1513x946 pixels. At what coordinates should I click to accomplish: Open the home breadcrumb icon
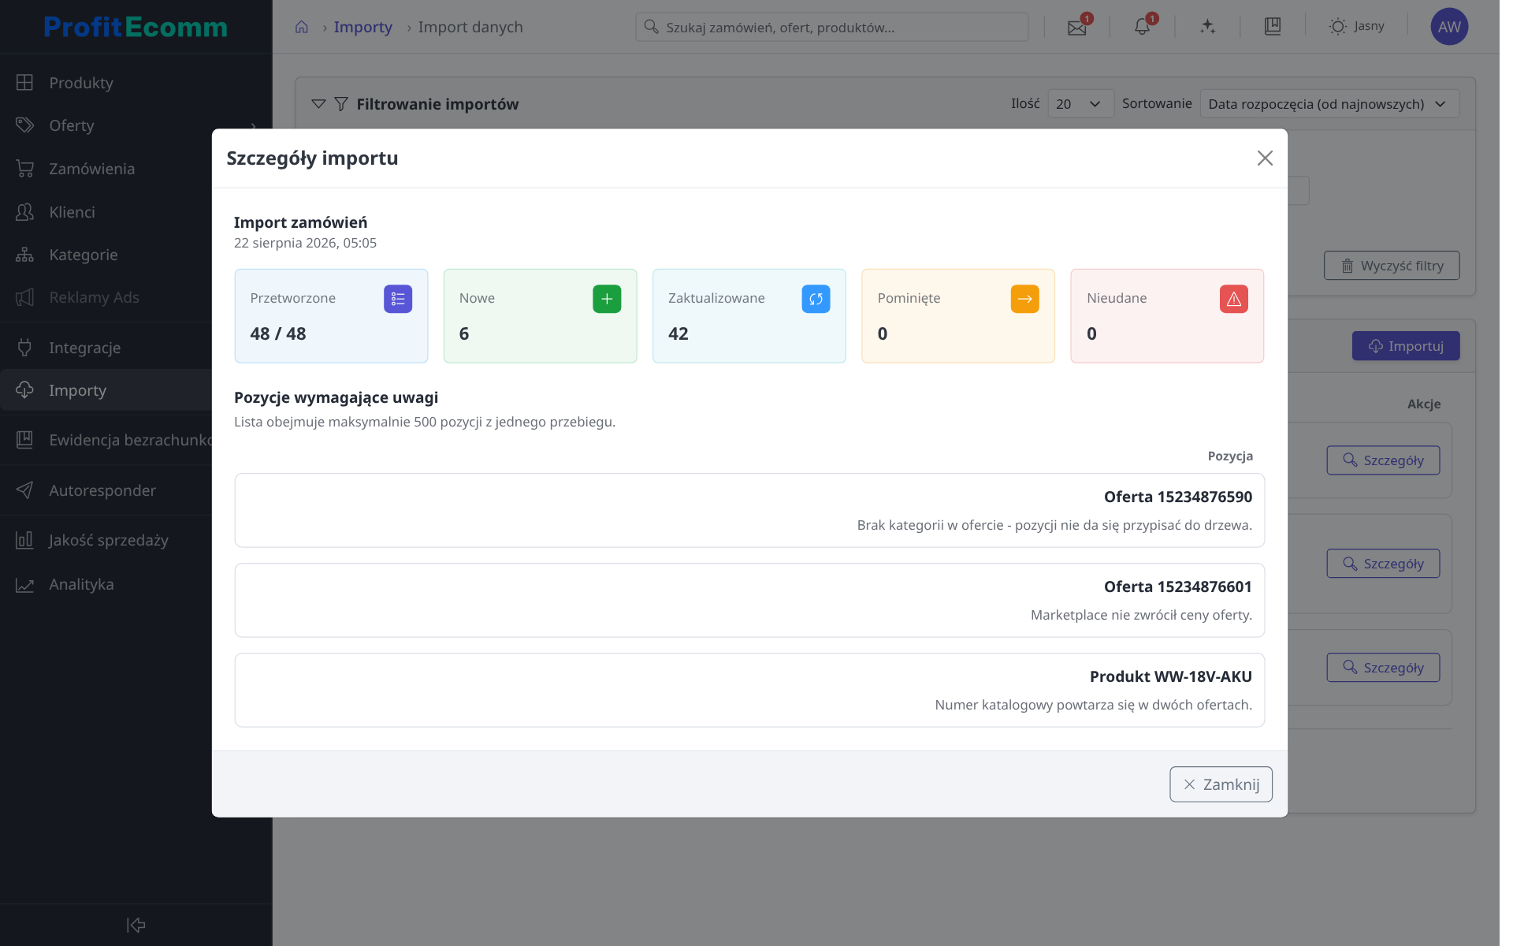[302, 27]
